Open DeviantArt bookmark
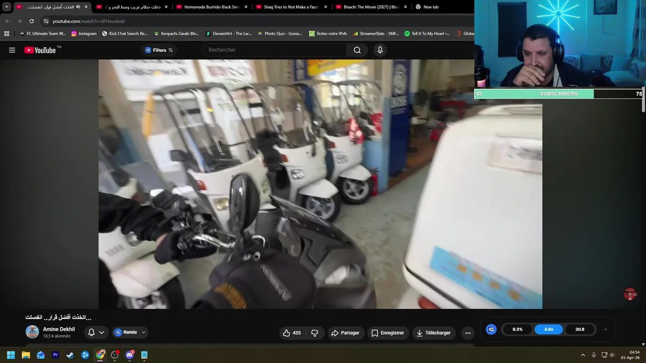646x363 pixels. [x=228, y=34]
